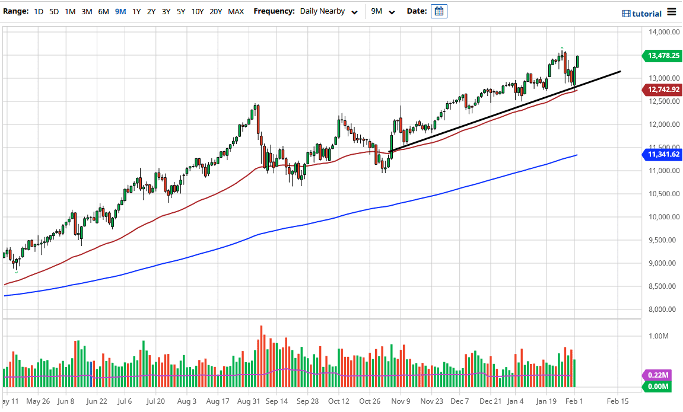Click the red 12,742.92 price label
The width and height of the screenshot is (683, 412).
click(662, 90)
